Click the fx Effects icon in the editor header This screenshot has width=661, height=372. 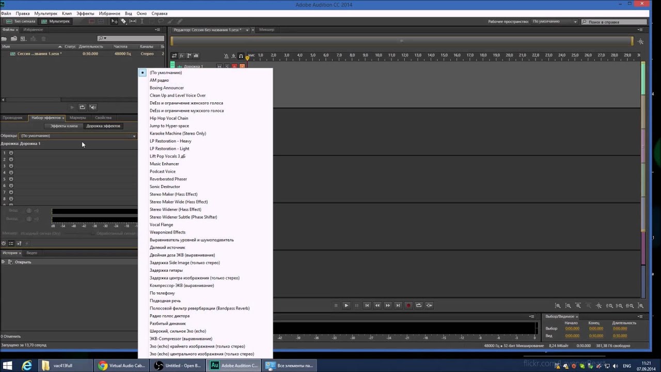[181, 56]
